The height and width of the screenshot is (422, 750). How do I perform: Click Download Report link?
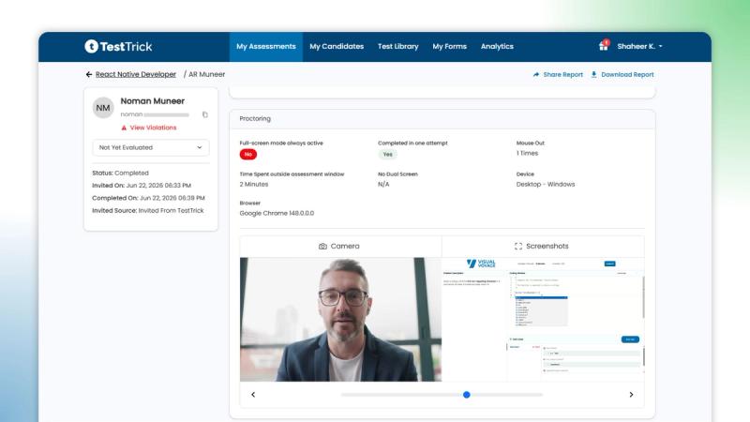pos(627,75)
